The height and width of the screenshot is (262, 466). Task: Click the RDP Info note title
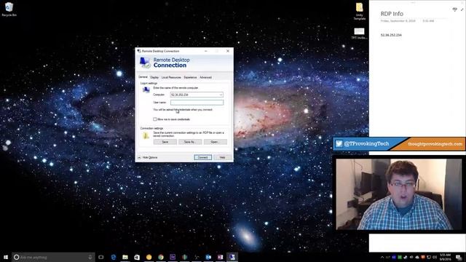tap(392, 14)
